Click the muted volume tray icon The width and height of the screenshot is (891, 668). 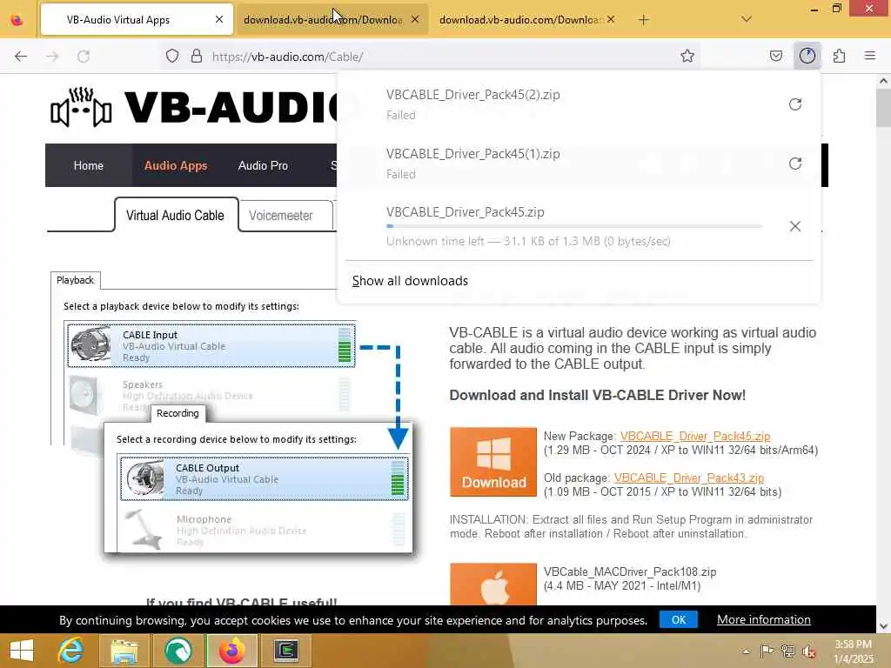[808, 651]
